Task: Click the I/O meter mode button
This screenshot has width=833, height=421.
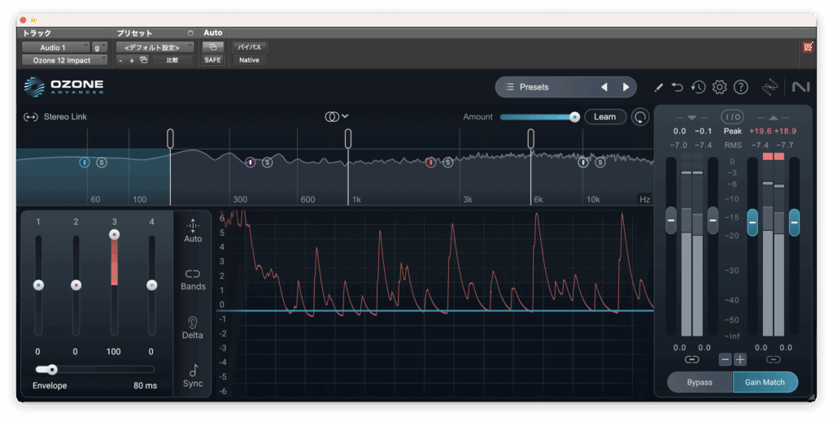Action: click(x=732, y=117)
